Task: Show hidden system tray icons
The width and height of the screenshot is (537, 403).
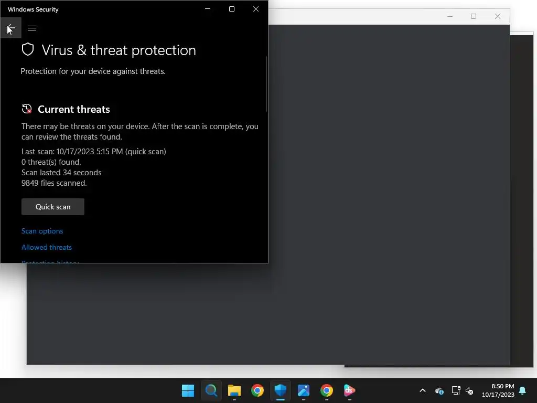Action: 423,390
